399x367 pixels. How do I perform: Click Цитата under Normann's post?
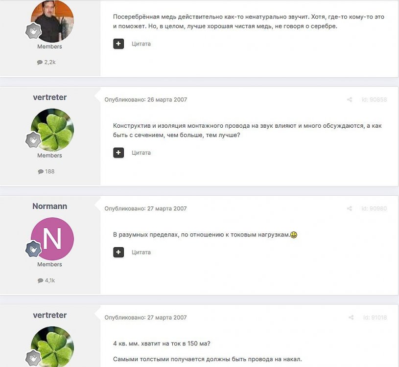point(141,252)
